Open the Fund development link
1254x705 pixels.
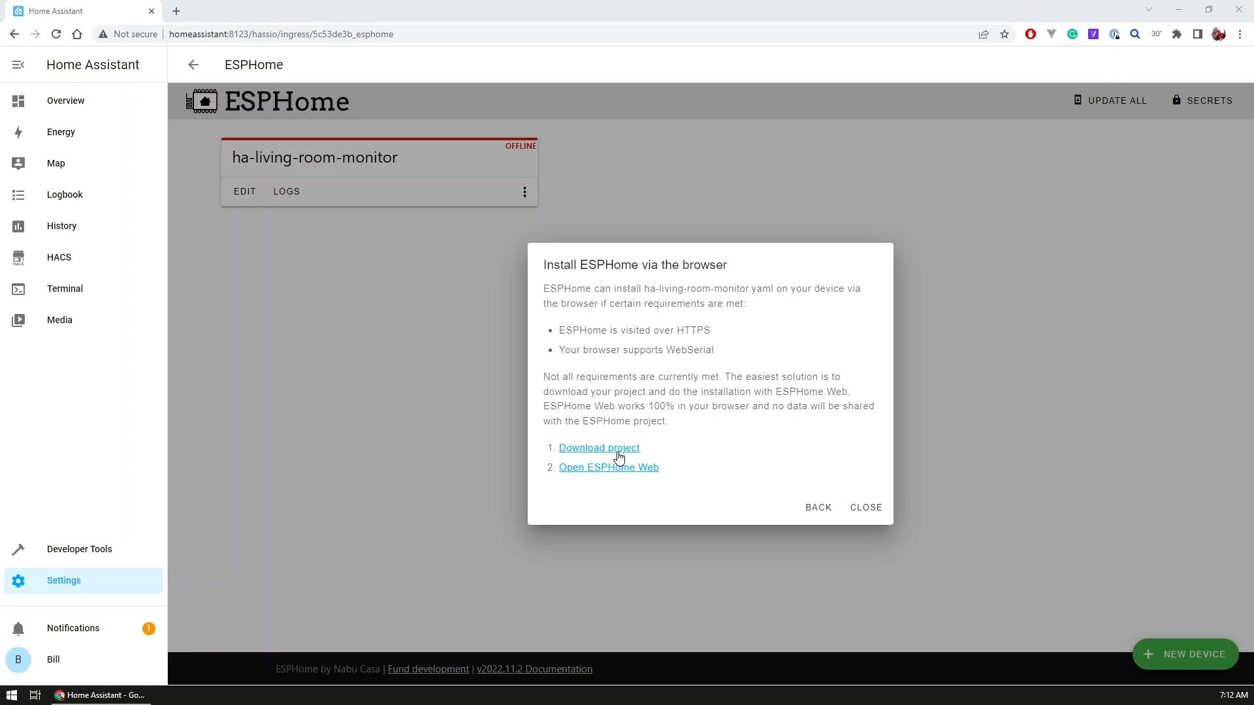(428, 669)
